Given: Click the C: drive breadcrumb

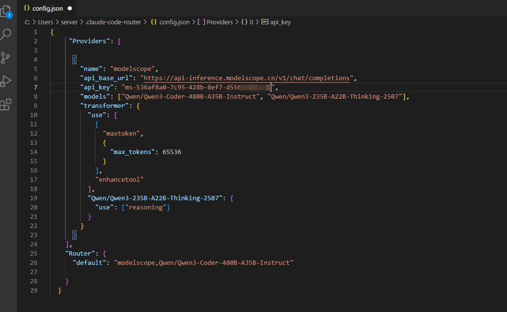Looking at the screenshot, I should [27, 22].
